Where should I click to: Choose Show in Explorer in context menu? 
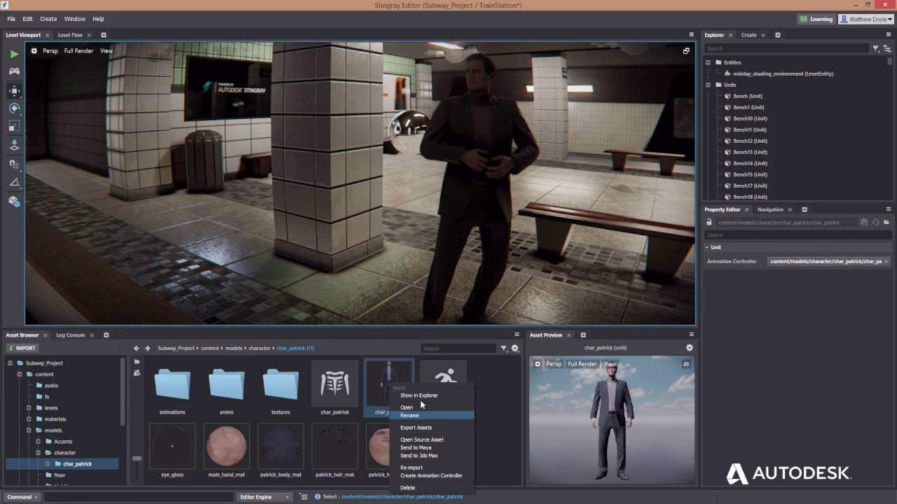tap(419, 395)
